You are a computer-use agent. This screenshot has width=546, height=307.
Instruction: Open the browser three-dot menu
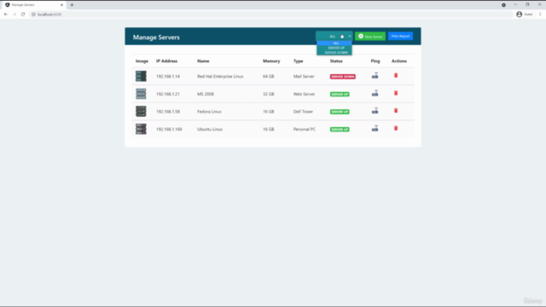[540, 14]
